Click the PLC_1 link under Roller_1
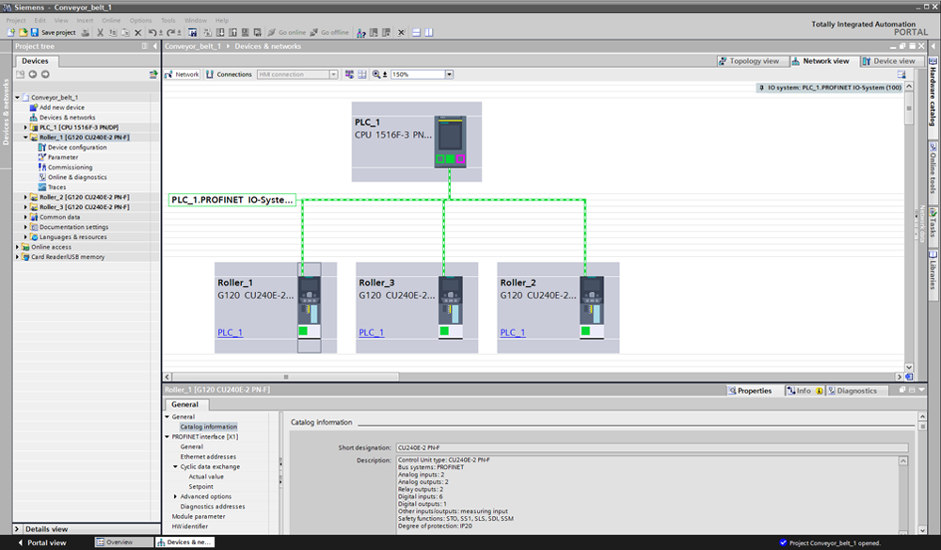The image size is (941, 550). [x=230, y=332]
